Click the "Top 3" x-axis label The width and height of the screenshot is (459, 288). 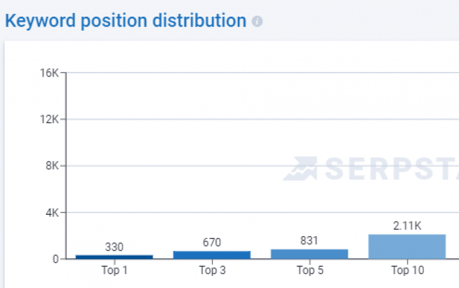[x=212, y=270]
